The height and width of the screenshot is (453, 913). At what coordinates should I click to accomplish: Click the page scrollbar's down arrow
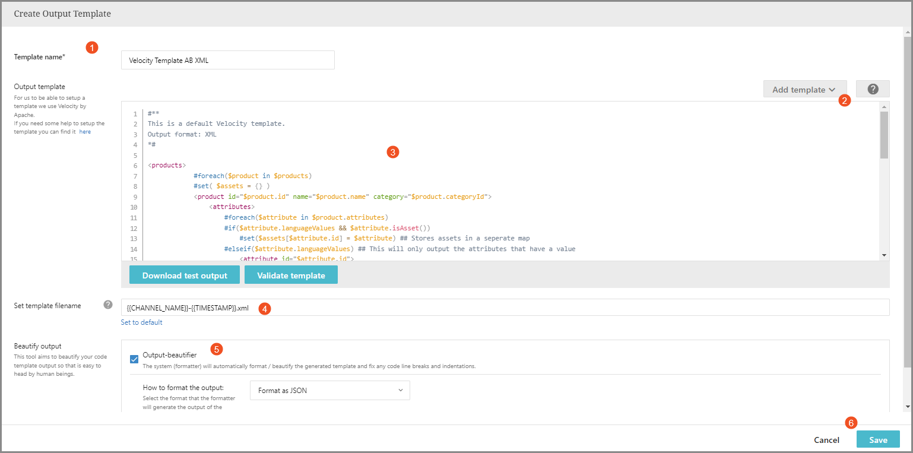[x=907, y=407]
